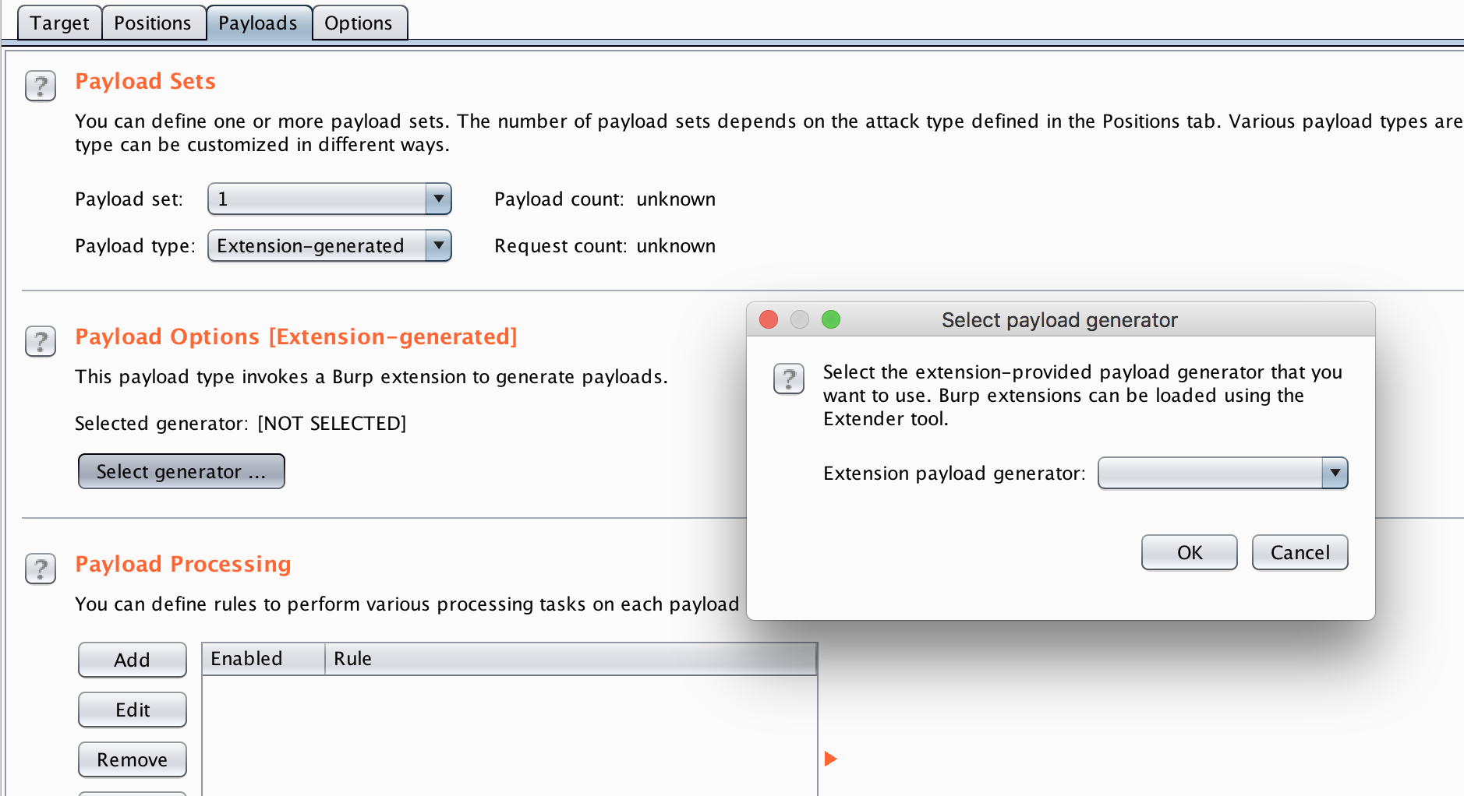Viewport: 1464px width, 796px height.
Task: Open the Extension payload generator dropdown
Action: coord(1222,473)
